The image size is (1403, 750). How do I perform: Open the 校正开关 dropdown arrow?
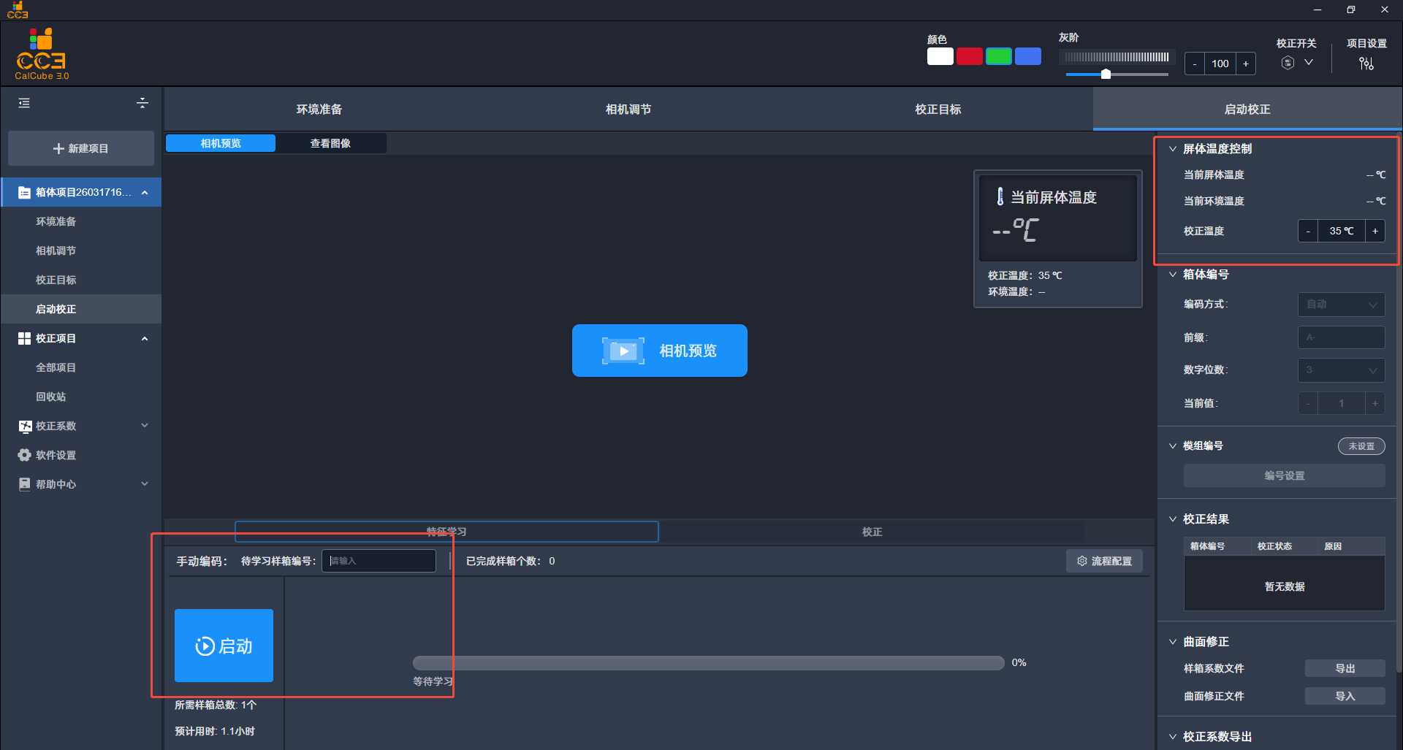[1309, 63]
